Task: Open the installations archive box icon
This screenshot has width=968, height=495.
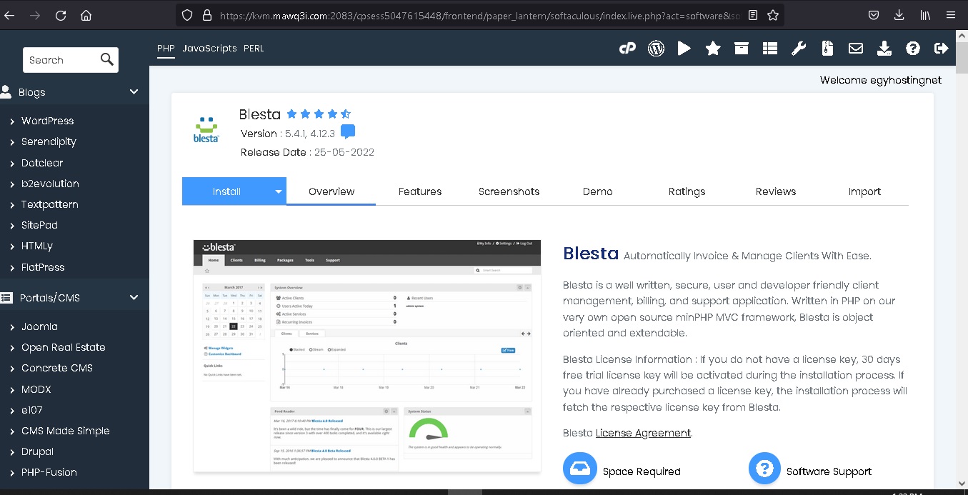Action: [x=742, y=49]
